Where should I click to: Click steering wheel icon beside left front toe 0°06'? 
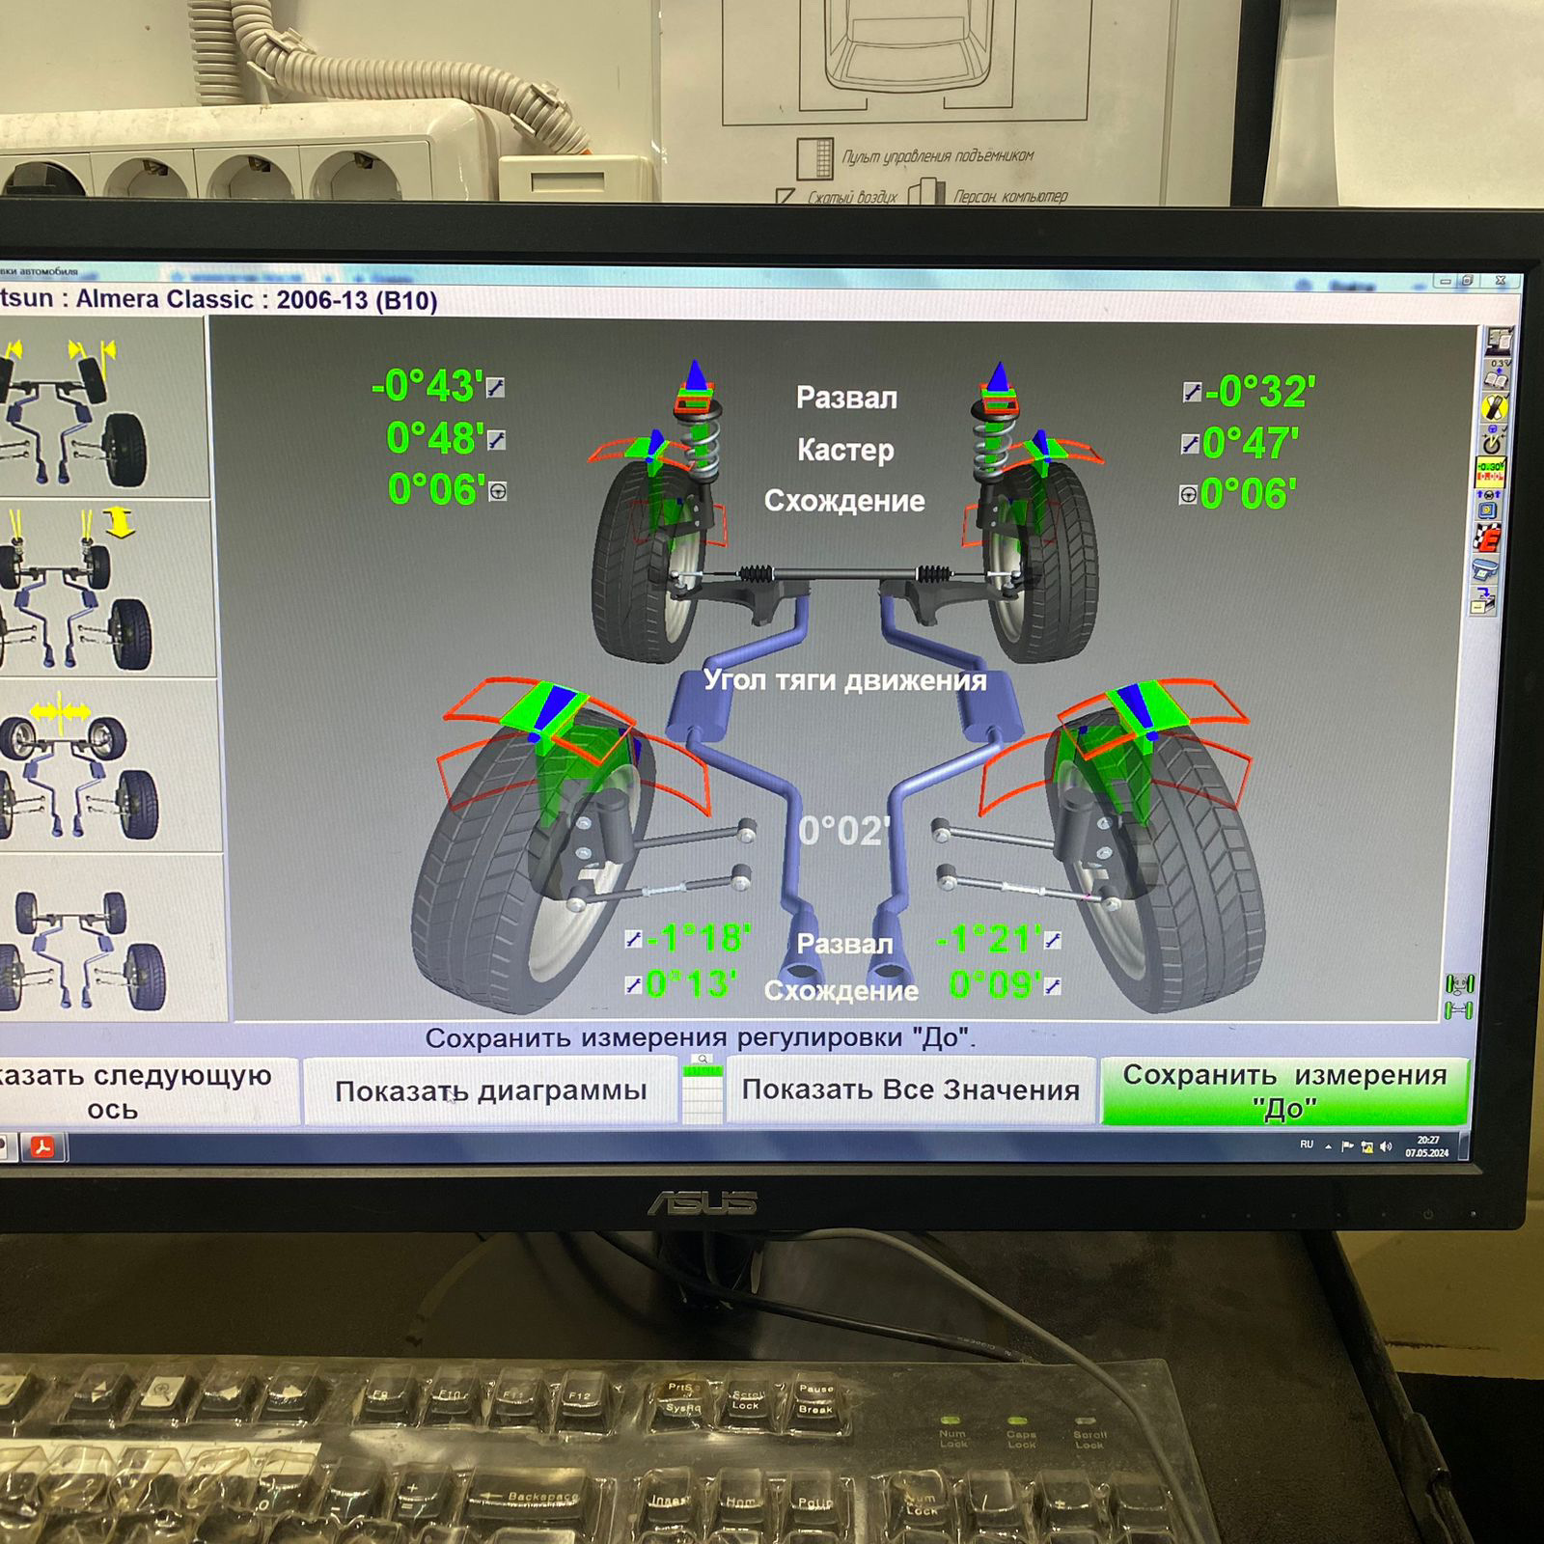click(498, 491)
